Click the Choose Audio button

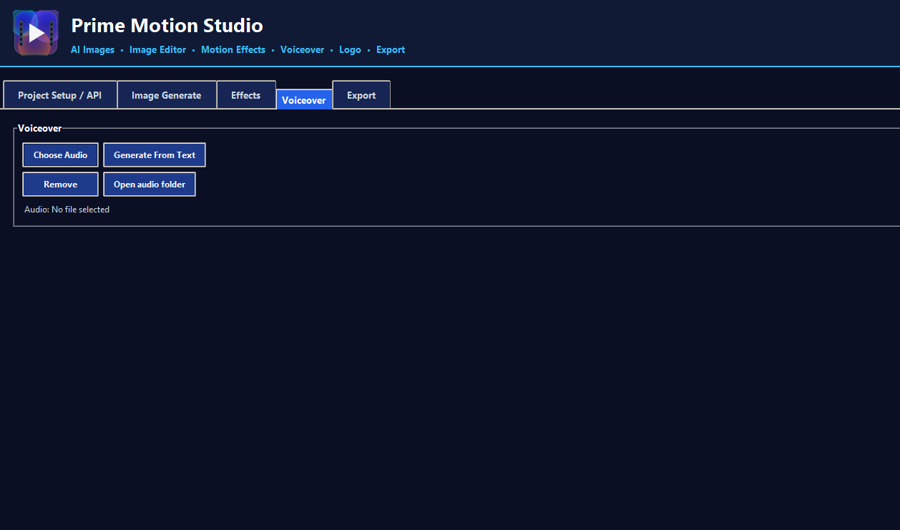[x=61, y=155]
